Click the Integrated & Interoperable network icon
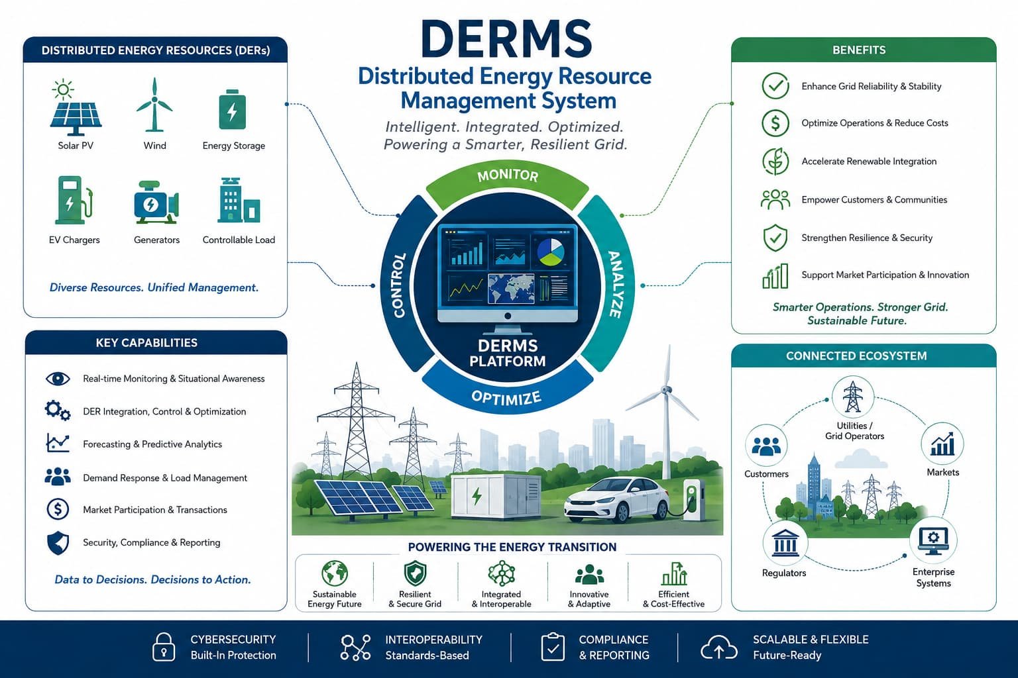The image size is (1018, 678). pos(502,573)
